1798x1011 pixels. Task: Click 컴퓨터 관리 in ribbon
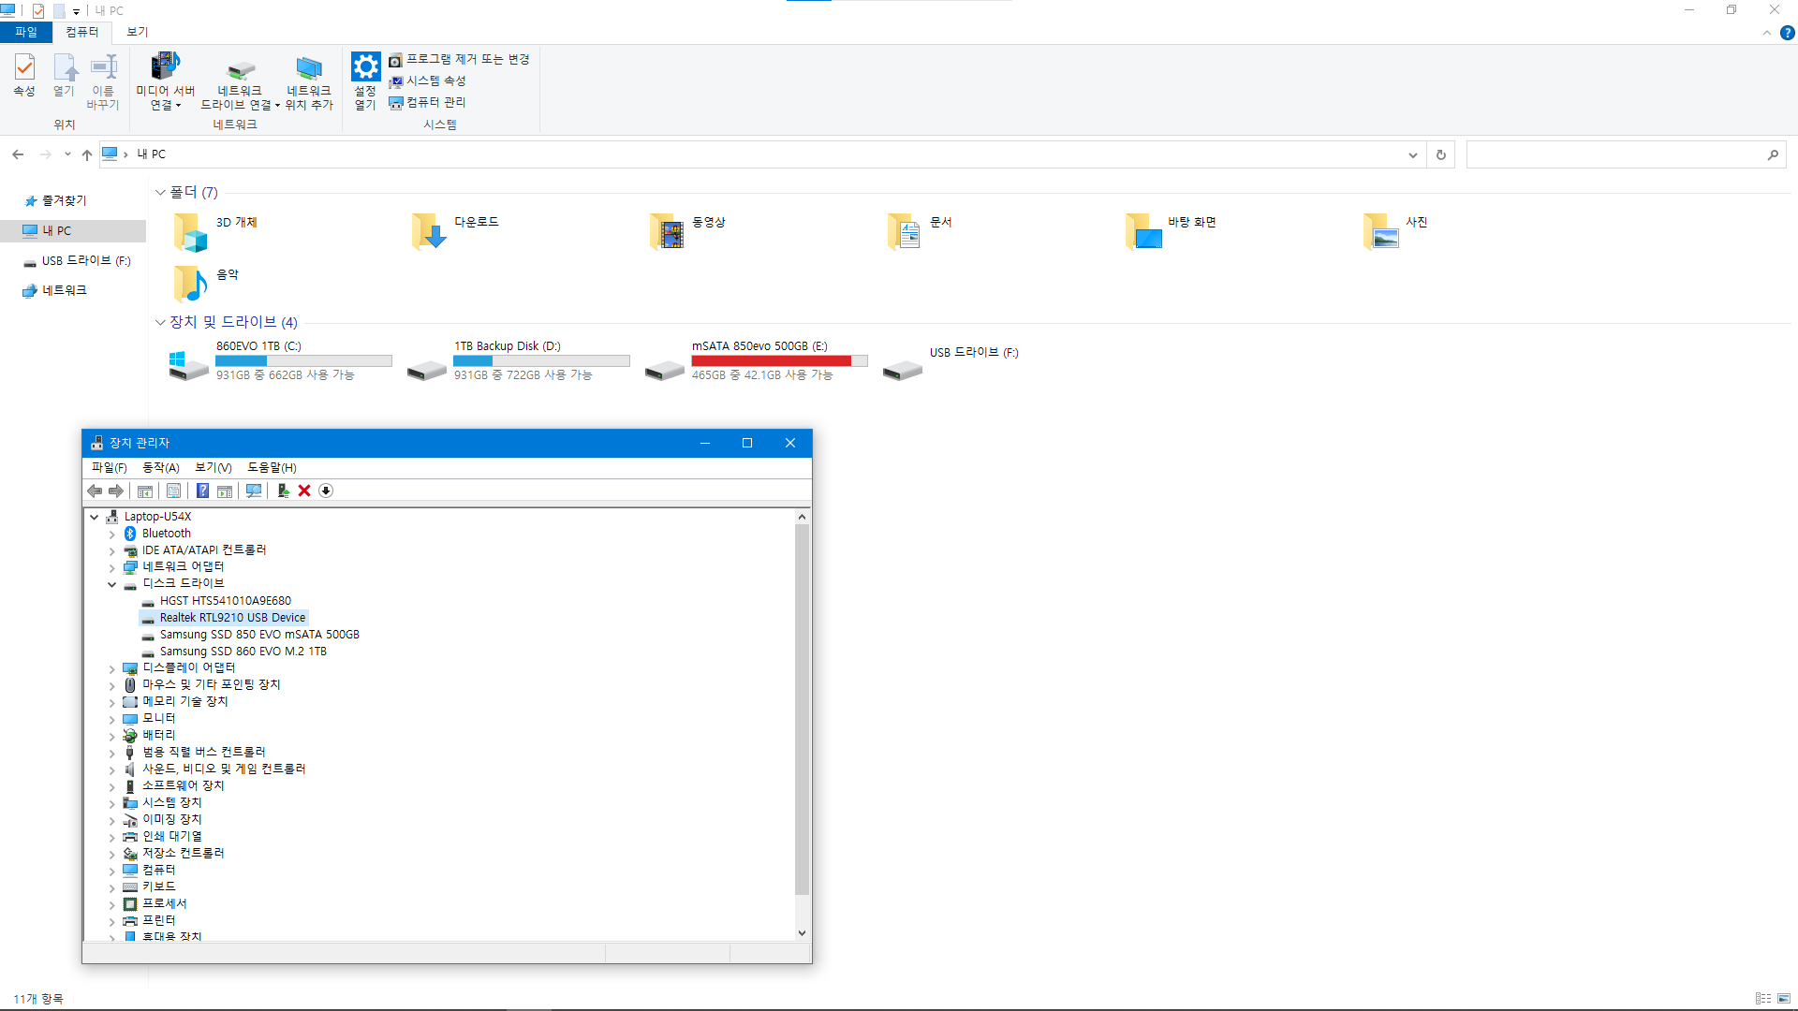click(427, 103)
